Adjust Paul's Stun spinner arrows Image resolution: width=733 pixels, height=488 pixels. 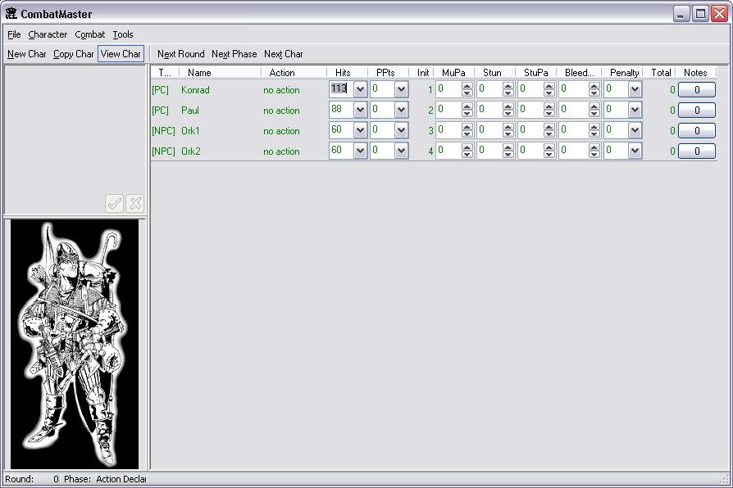click(x=508, y=110)
